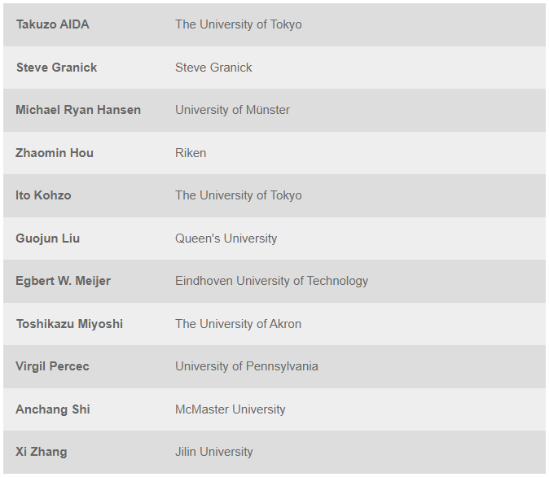Click the name Toshikazu Miyoshi

pyautogui.click(x=69, y=324)
